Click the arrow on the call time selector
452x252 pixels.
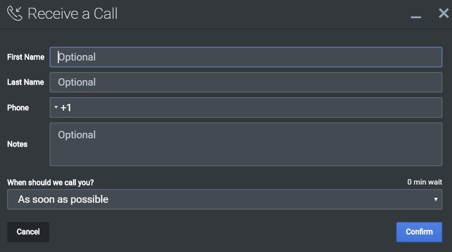tap(435, 199)
